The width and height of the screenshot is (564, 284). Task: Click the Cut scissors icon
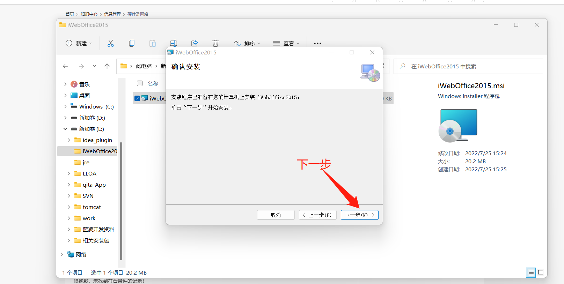111,43
